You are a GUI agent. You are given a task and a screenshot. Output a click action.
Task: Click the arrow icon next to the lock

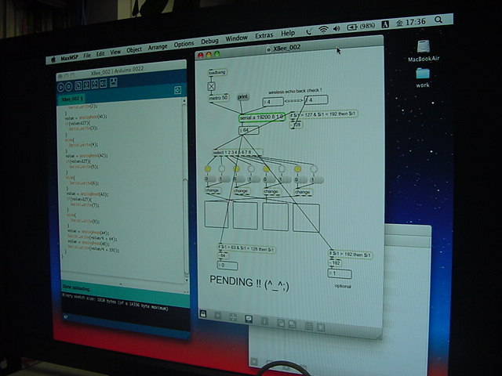(218, 316)
